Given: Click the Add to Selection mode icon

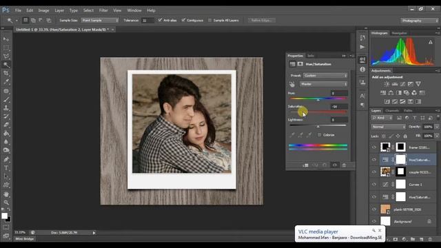Looking at the screenshot, I should (x=33, y=20).
